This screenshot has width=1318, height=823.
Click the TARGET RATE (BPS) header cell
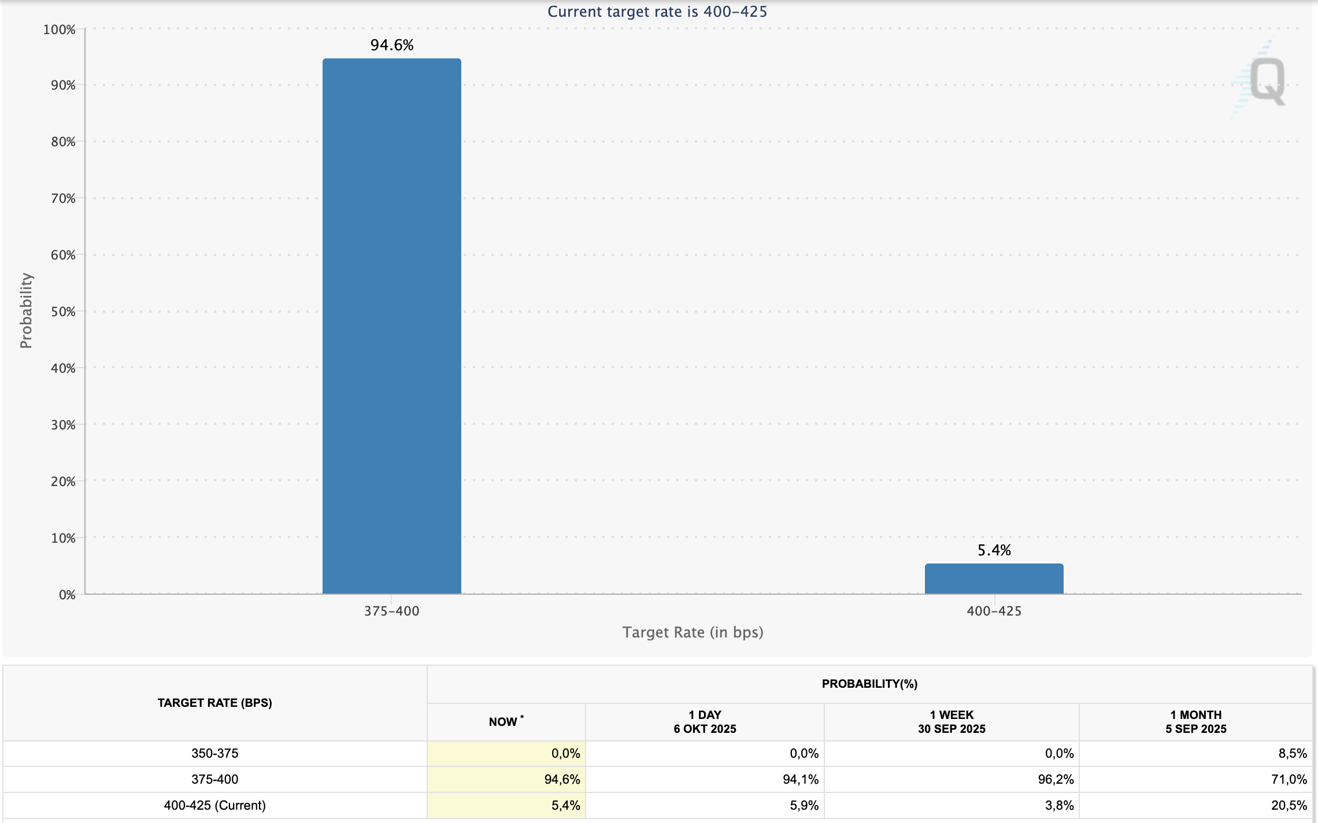coord(214,703)
